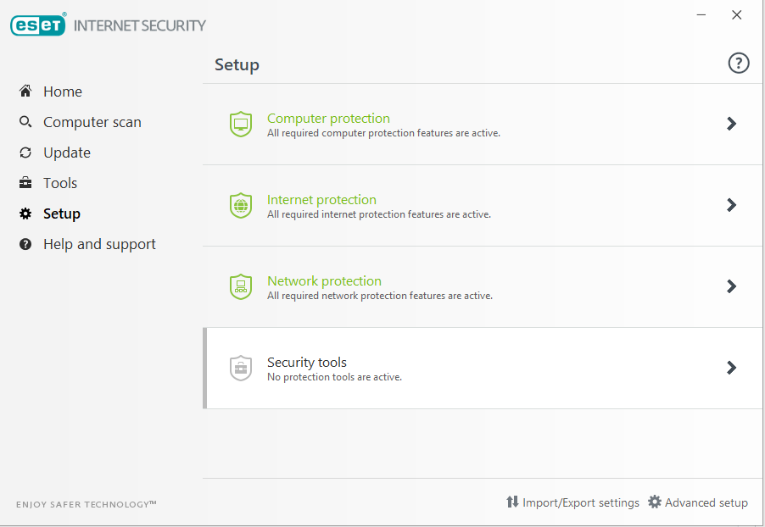Click the Import/Export arrows icon

[512, 502]
